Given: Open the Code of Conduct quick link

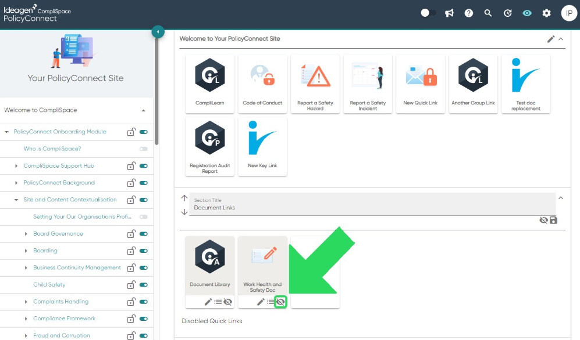Looking at the screenshot, I should (262, 84).
